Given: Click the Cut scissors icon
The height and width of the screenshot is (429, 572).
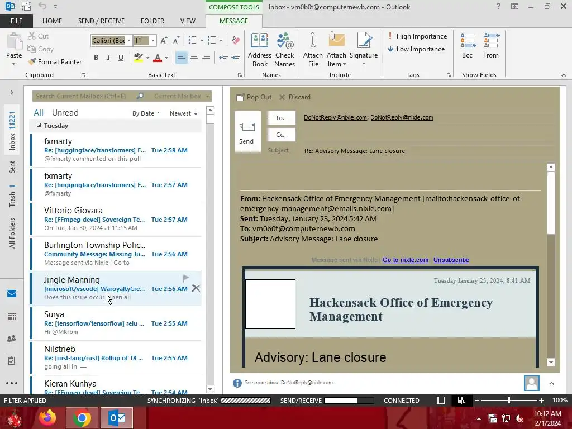Looking at the screenshot, I should [x=32, y=36].
